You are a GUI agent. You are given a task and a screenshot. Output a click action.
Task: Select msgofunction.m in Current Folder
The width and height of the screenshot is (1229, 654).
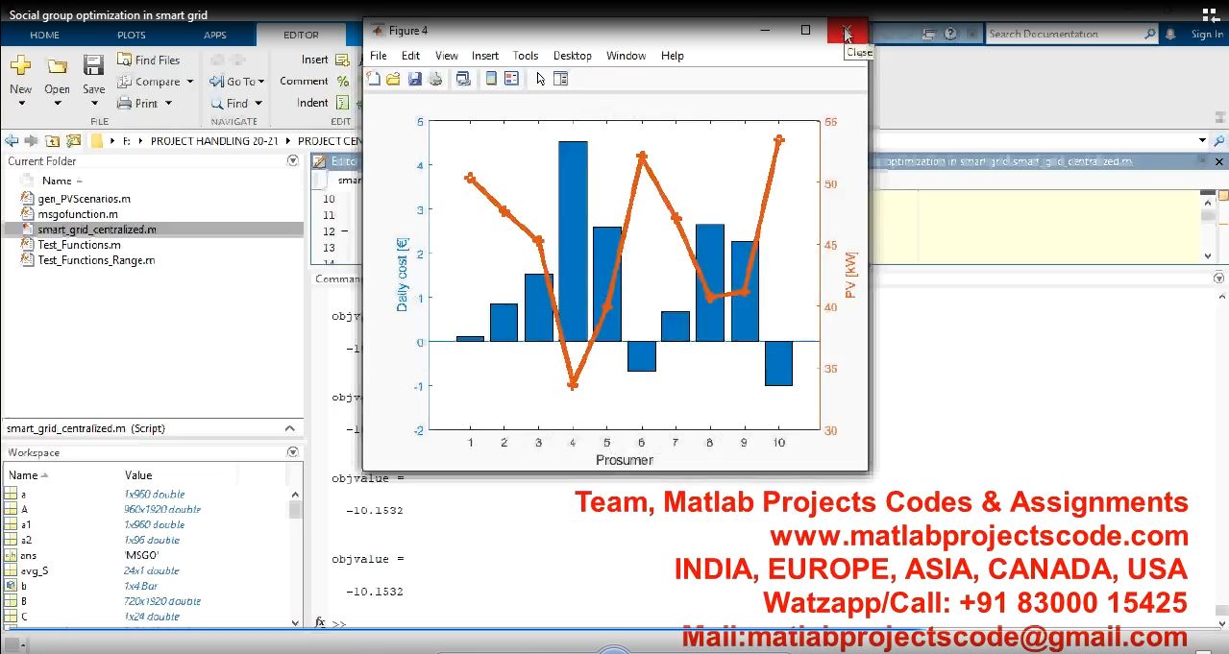tap(78, 214)
